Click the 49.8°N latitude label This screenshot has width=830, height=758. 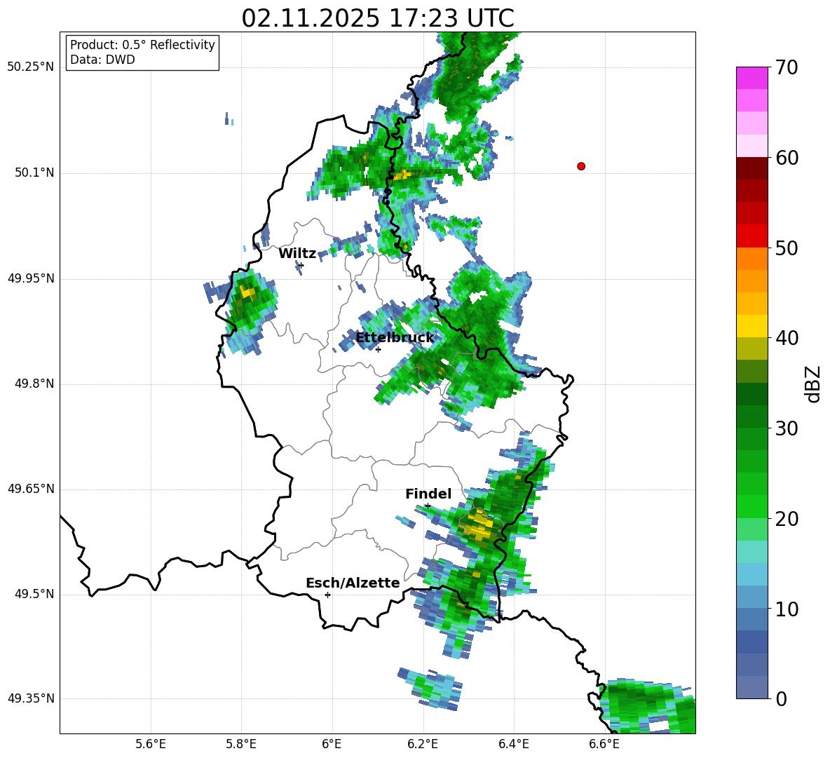[x=34, y=384]
